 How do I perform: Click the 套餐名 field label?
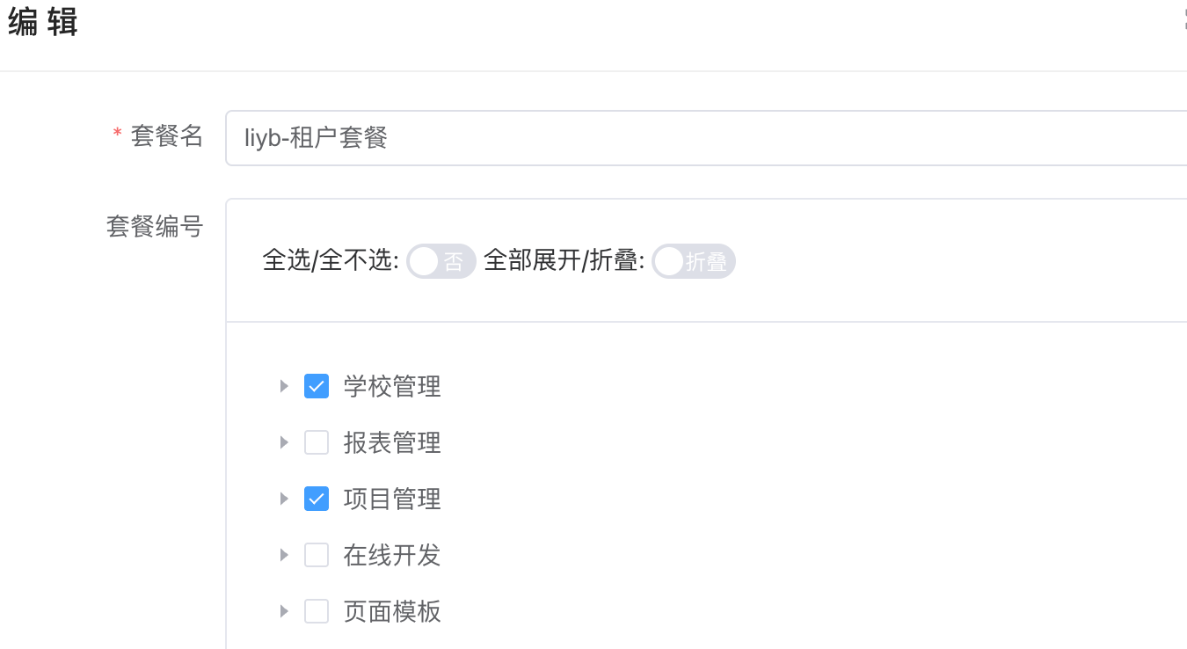(167, 136)
